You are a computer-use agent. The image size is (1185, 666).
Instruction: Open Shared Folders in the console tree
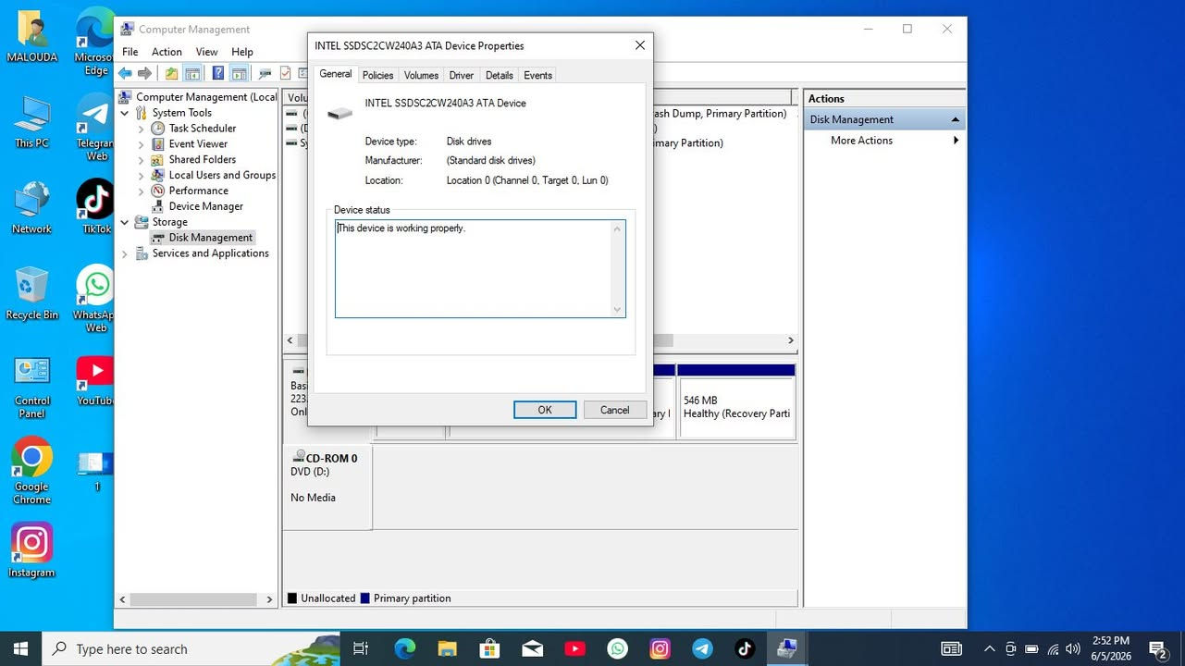(203, 160)
